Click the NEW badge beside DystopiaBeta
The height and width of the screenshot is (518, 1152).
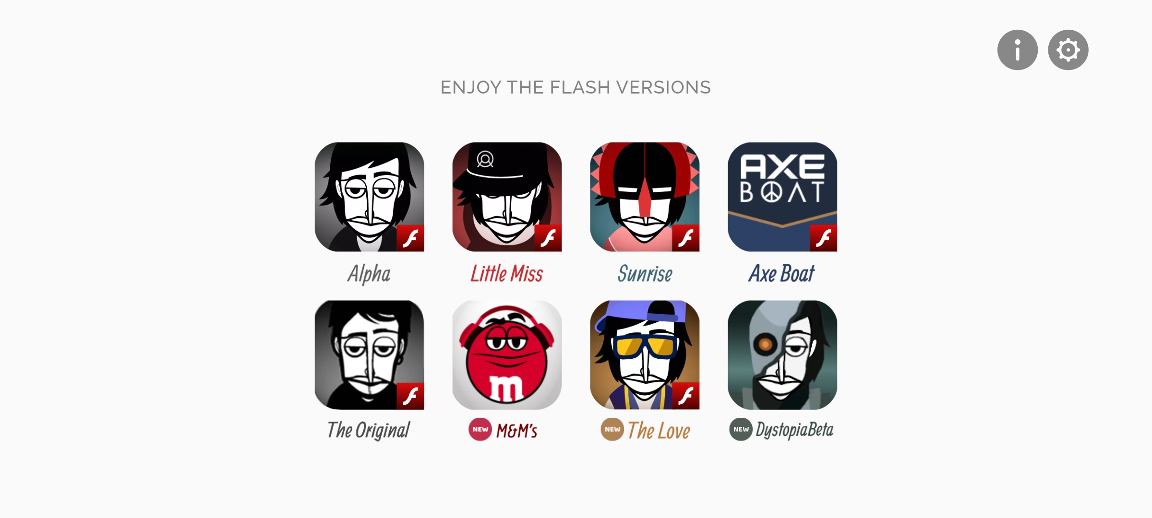pyautogui.click(x=741, y=429)
